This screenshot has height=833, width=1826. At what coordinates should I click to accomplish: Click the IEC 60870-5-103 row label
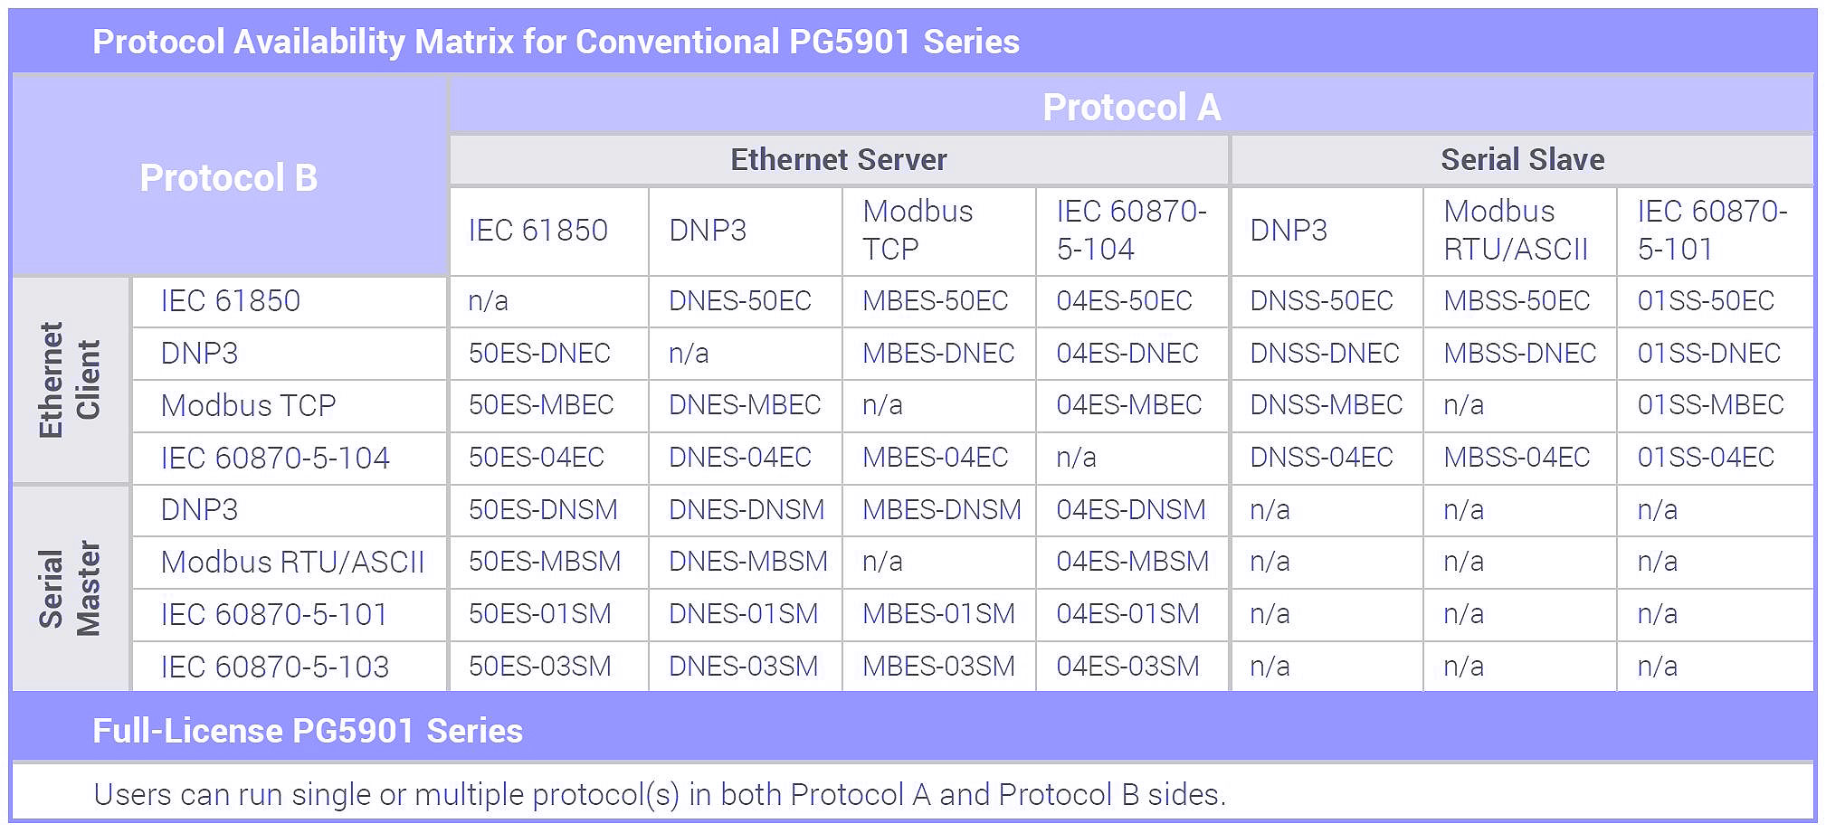pyautogui.click(x=274, y=667)
